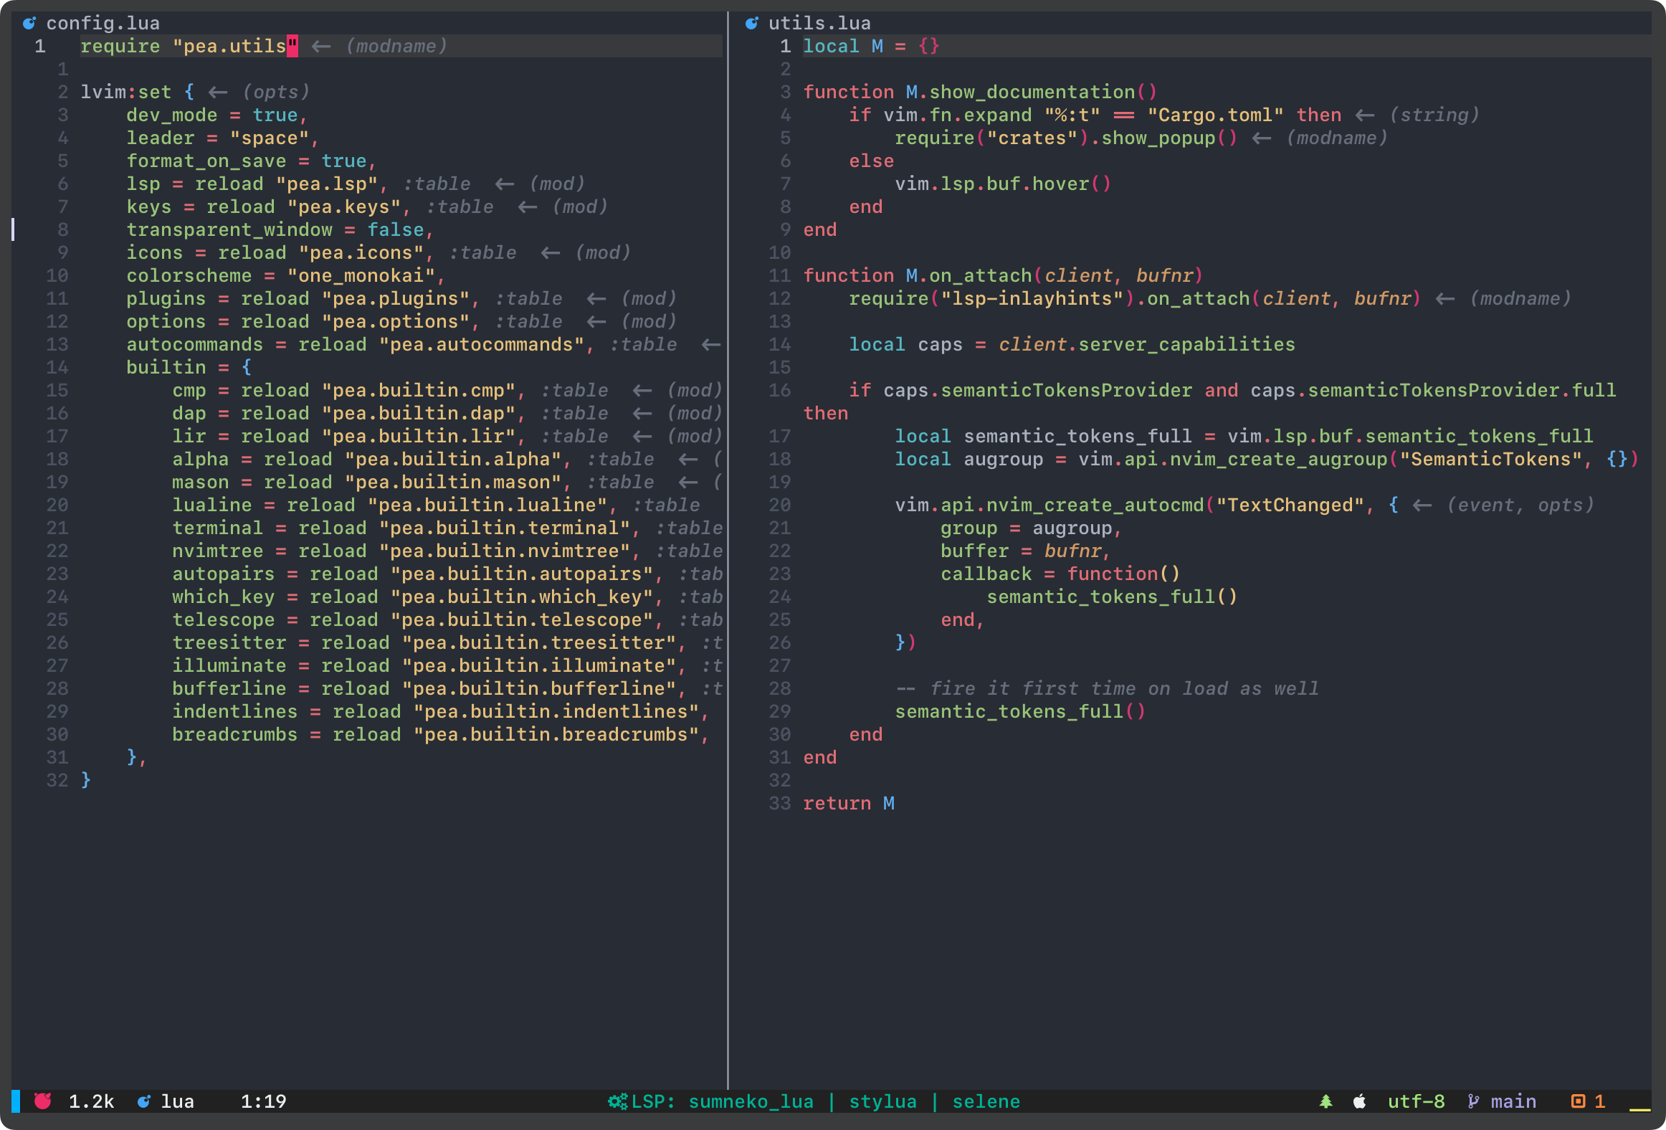Select the utils.lua window title
The width and height of the screenshot is (1666, 1130).
(819, 24)
